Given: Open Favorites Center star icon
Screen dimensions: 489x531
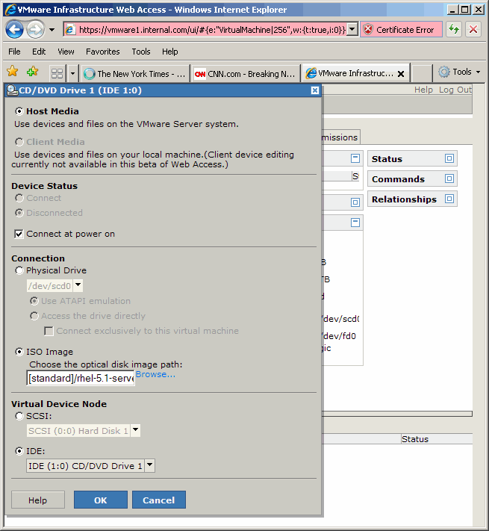Looking at the screenshot, I should click(x=13, y=72).
